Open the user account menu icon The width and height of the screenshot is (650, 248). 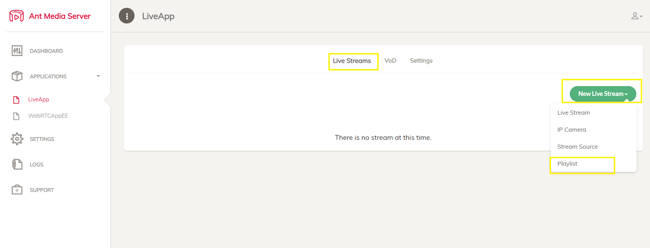point(637,16)
